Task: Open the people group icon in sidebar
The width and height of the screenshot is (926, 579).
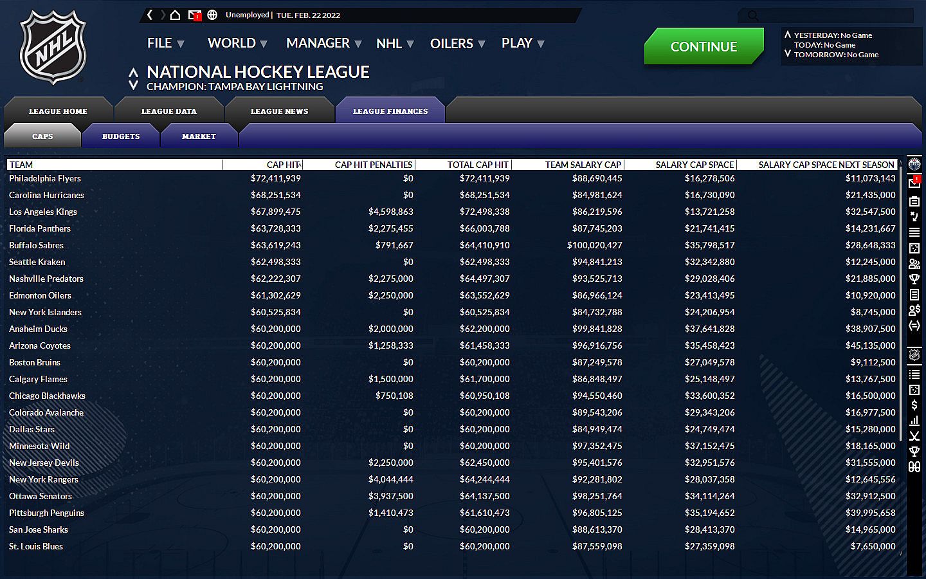Action: click(x=914, y=263)
